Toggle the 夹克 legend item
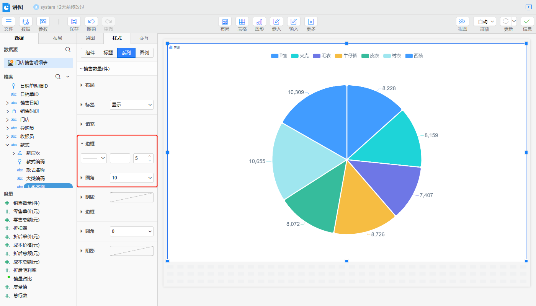 coord(300,56)
